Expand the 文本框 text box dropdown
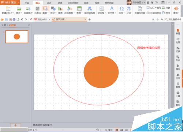183x132 pixels. coord(105,13)
